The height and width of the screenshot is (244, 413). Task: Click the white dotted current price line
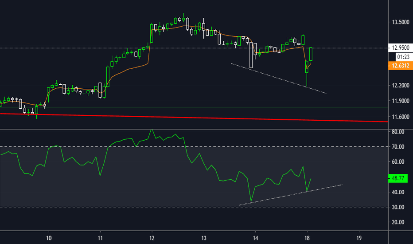pyautogui.click(x=194, y=48)
